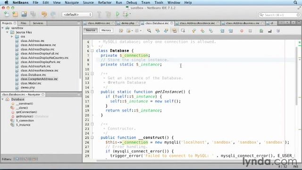Image resolution: width=302 pixels, height=170 pixels.
Task: Select class.AddressDisplayPark.inc in project tree
Action: tap(41, 62)
